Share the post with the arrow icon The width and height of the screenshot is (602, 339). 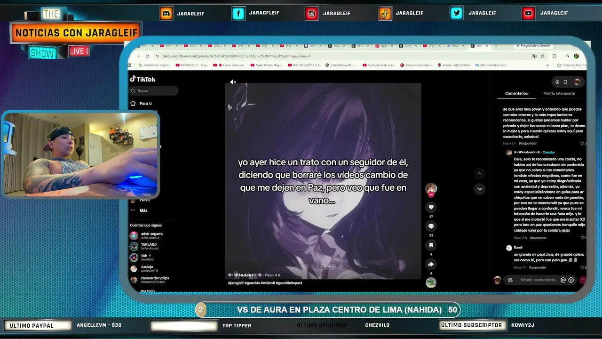click(x=431, y=264)
